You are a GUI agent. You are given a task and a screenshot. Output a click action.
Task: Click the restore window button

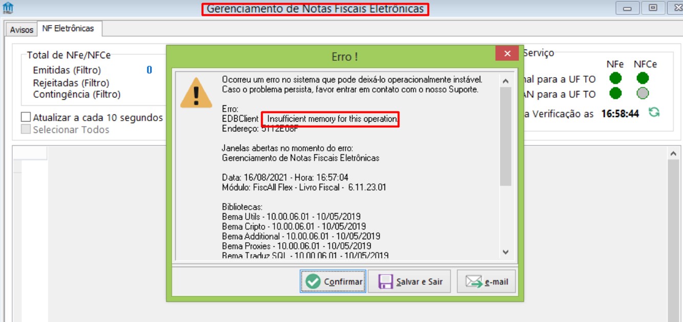653,8
